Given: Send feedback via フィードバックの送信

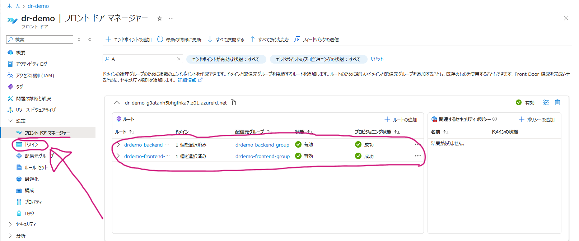Looking at the screenshot, I should (x=317, y=40).
